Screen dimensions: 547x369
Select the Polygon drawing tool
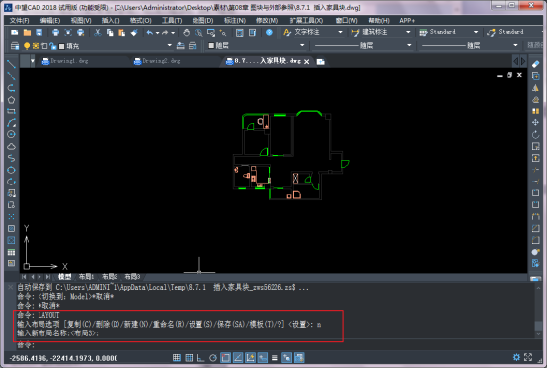click(11, 100)
